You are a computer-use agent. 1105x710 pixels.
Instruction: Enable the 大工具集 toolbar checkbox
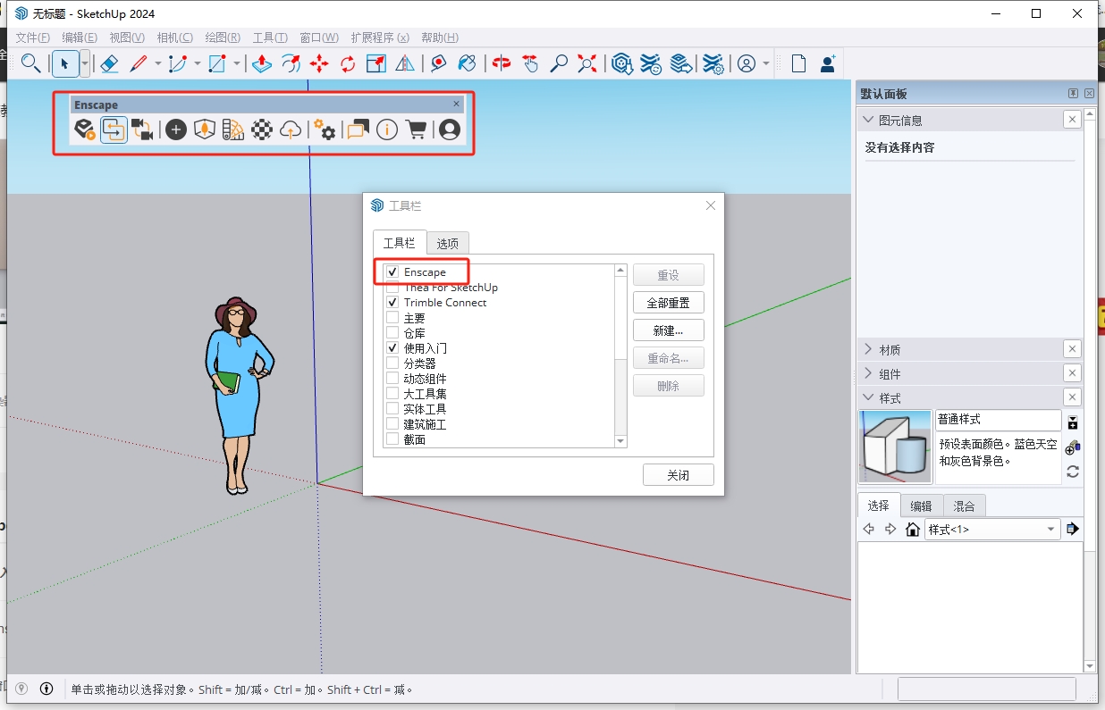392,394
